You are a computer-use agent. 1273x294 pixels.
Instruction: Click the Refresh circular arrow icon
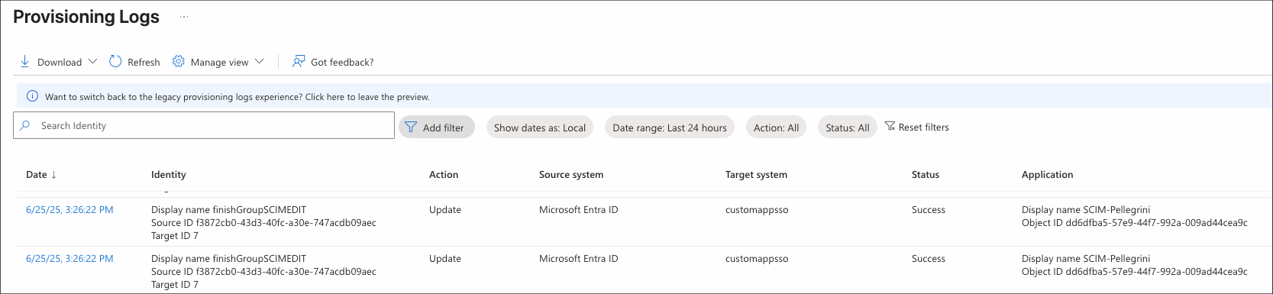click(x=115, y=61)
